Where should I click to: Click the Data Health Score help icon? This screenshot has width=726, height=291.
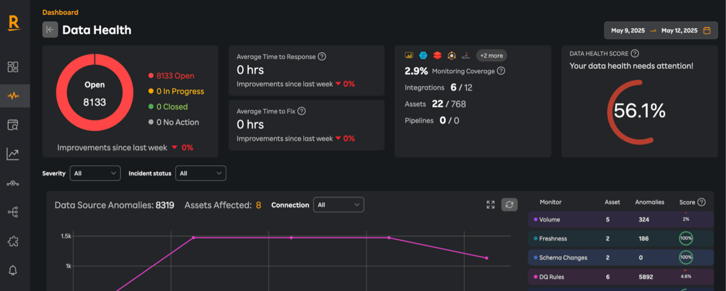pyautogui.click(x=634, y=53)
